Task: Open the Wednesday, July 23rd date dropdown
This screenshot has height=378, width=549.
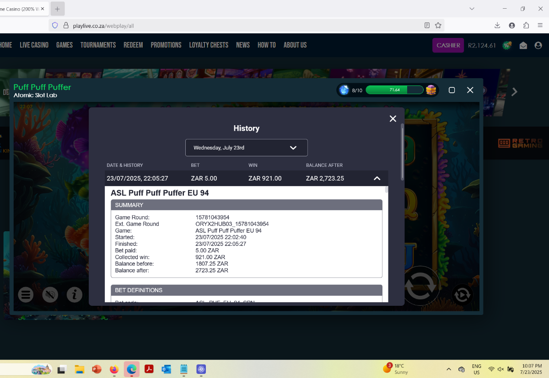Action: point(247,148)
